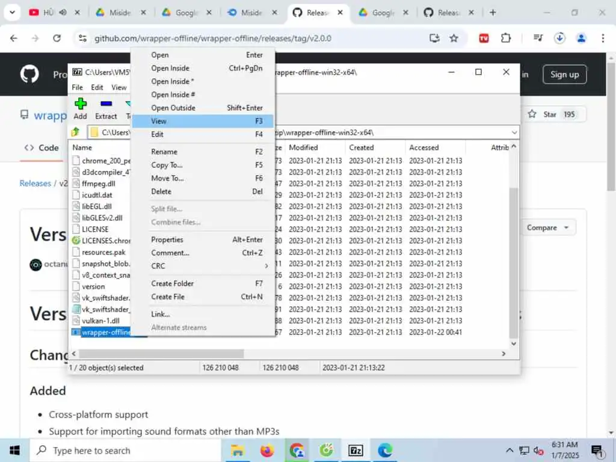
Task: Open new browser tab
Action: click(493, 13)
